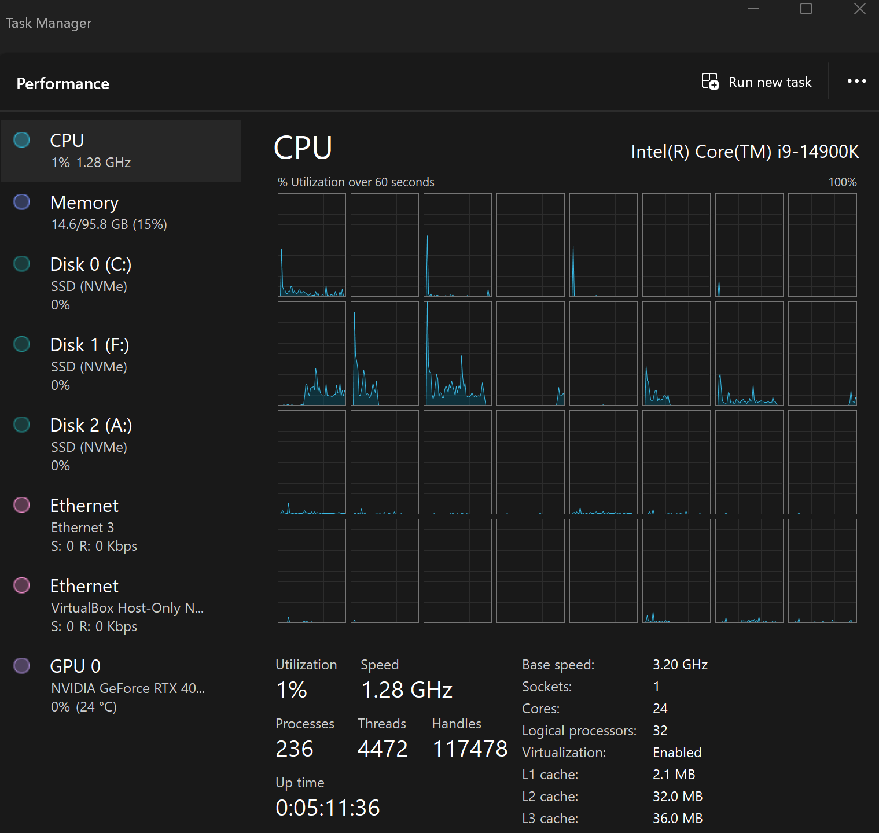Screen dimensions: 879x833
Task: Click the L3 cache value 36.0 MB
Action: coord(678,819)
